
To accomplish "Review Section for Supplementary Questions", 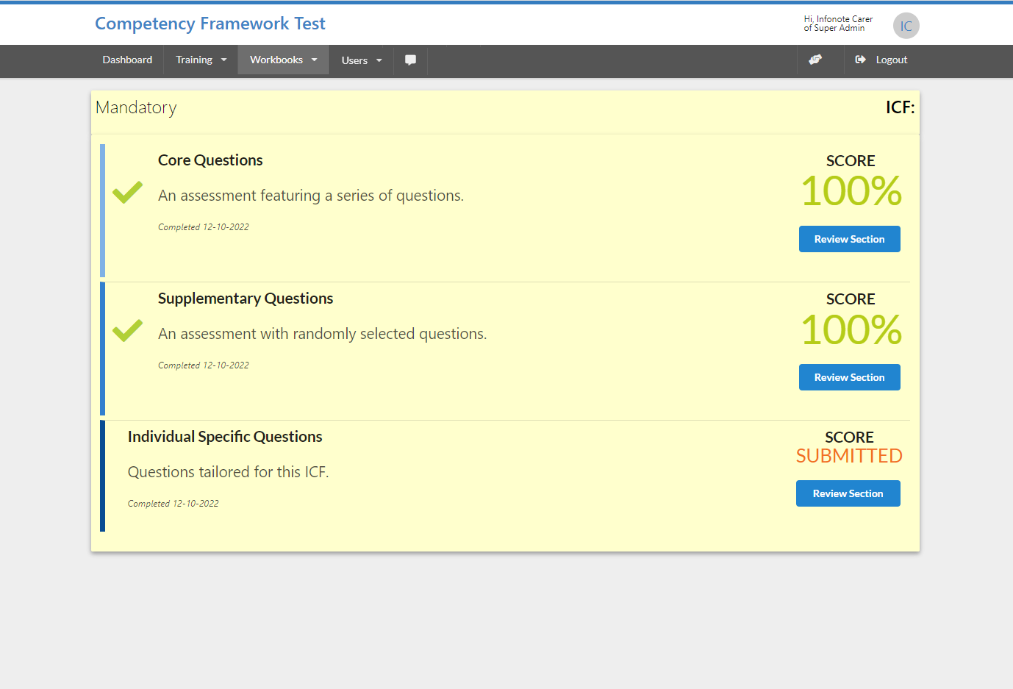I will (850, 377).
